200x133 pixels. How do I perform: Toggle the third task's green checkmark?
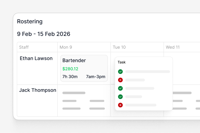(x=120, y=88)
